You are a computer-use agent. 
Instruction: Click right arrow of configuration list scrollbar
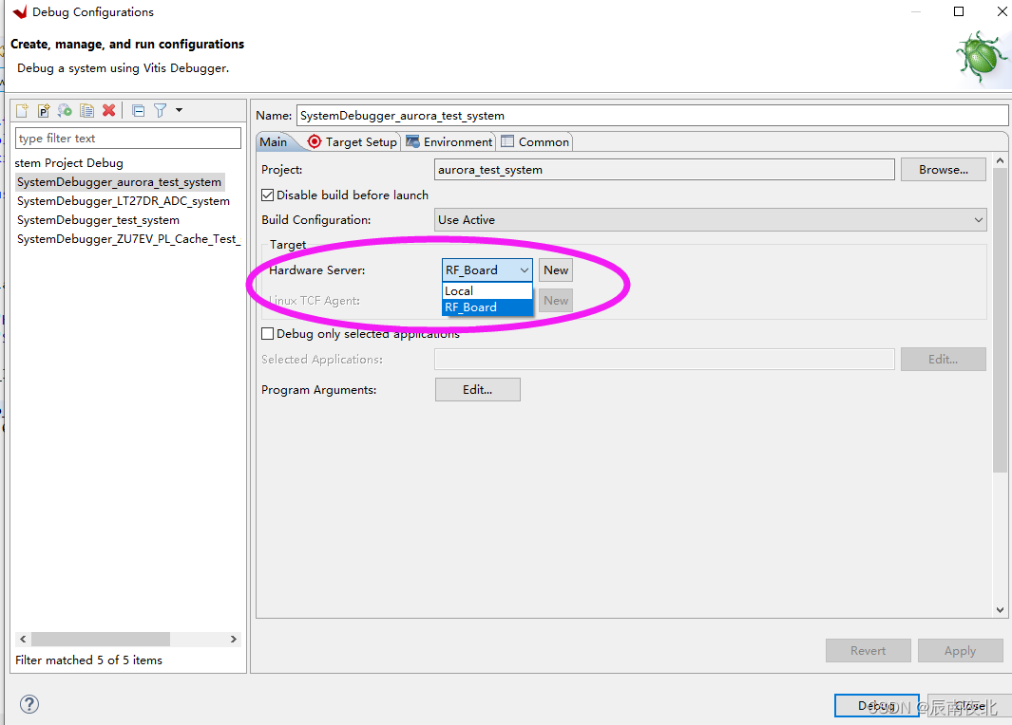pos(234,639)
